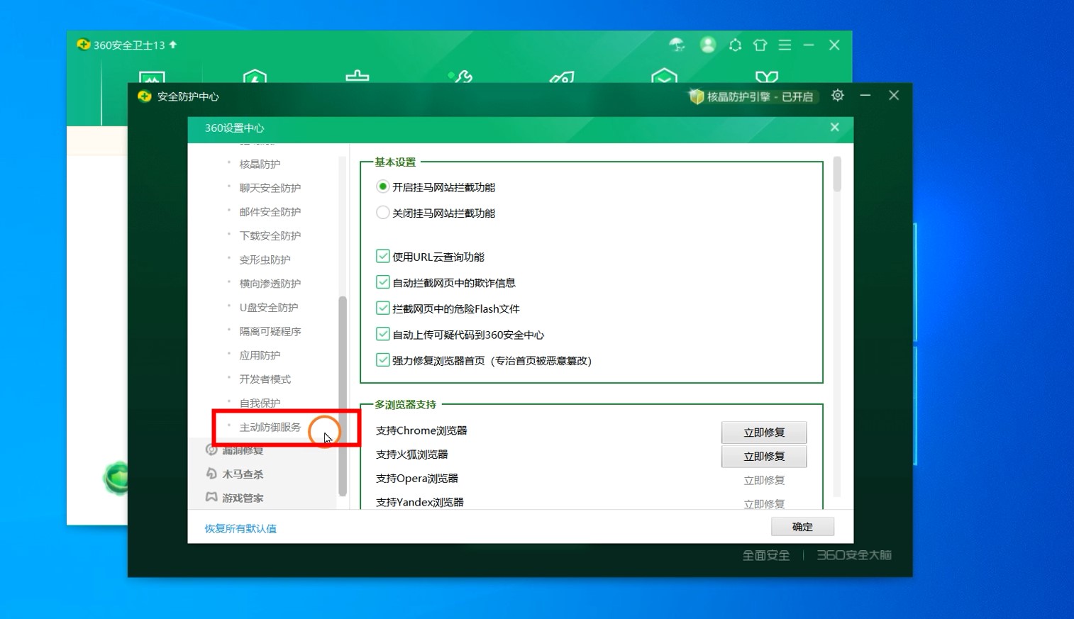
Task: Click the skin (shirt) icon in 360安全卫士
Action: pos(760,45)
